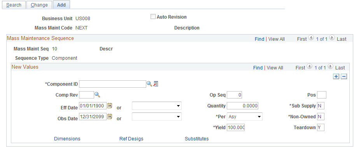
Task: Go to next New Values row arrow
Action: (331, 67)
